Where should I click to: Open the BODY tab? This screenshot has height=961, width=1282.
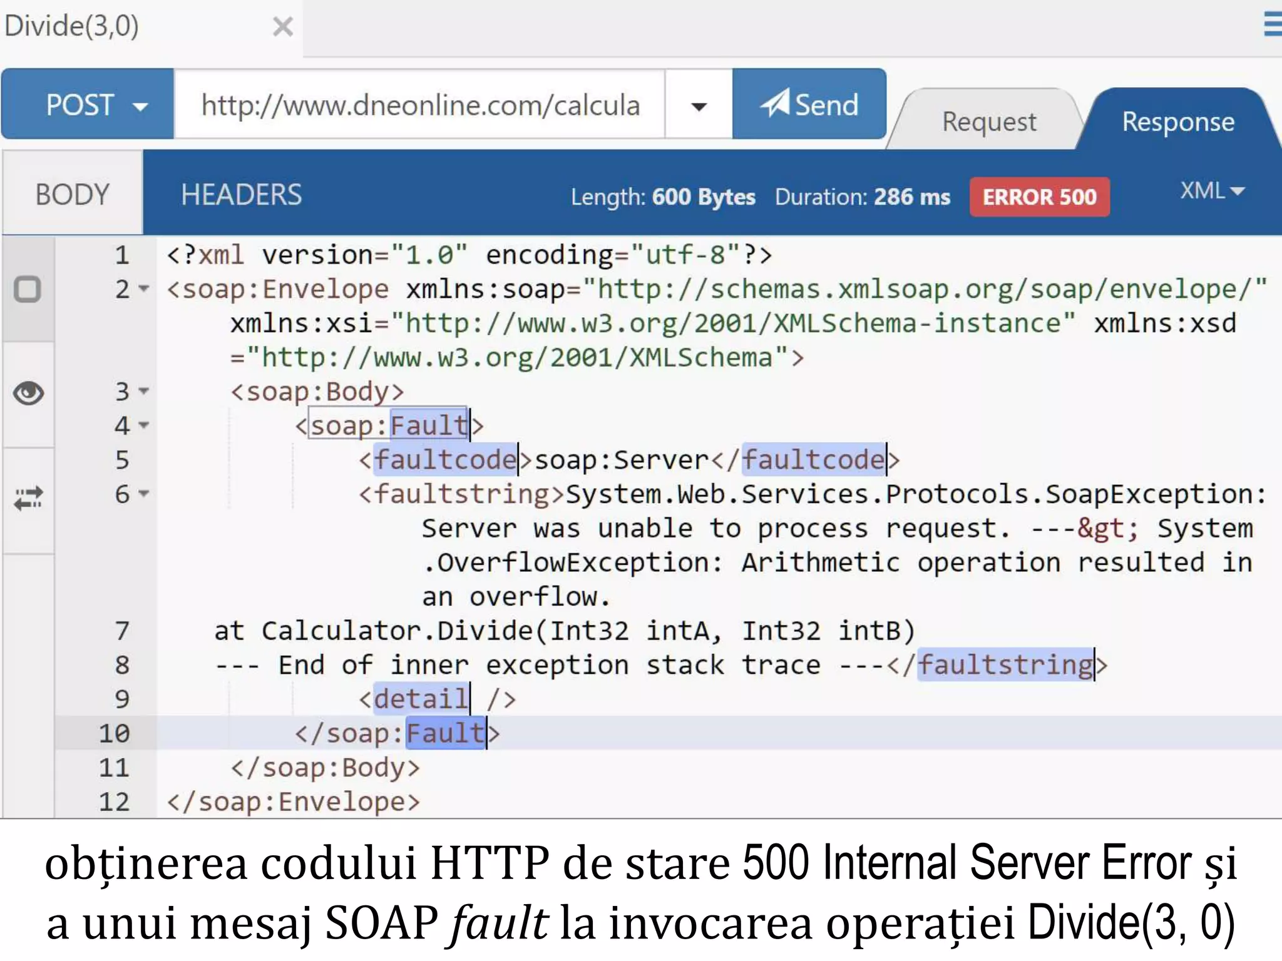(x=73, y=195)
